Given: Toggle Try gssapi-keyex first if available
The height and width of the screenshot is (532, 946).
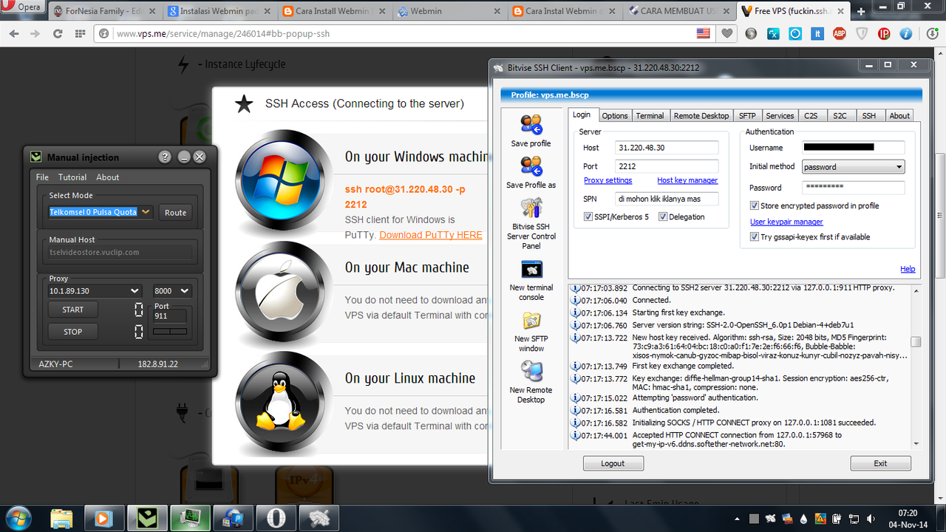Looking at the screenshot, I should click(755, 236).
